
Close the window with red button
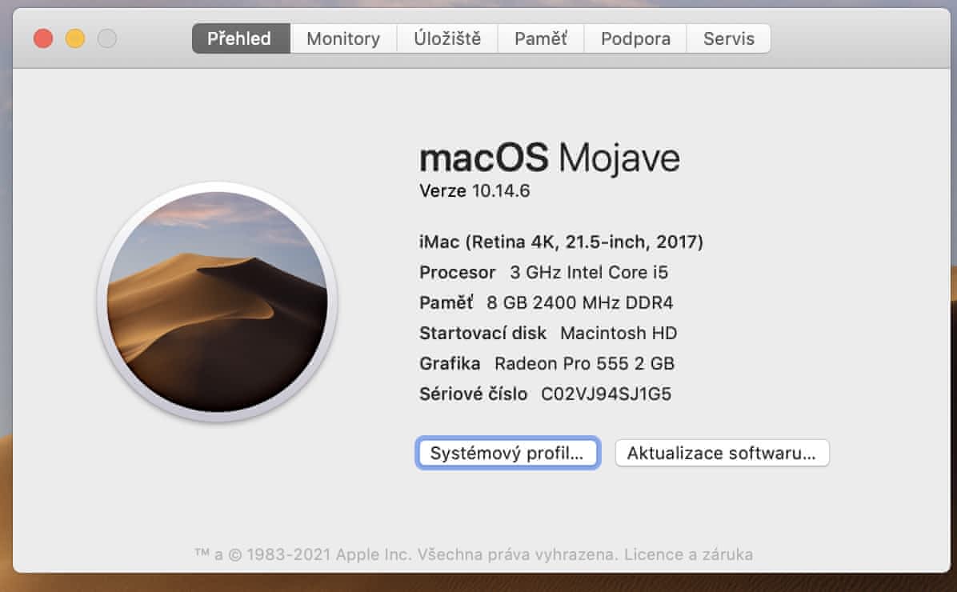point(43,38)
